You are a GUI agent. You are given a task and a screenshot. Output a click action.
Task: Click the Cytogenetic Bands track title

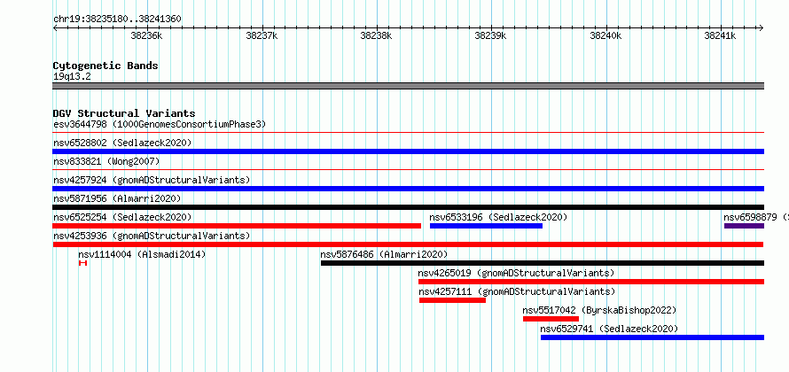(x=105, y=66)
